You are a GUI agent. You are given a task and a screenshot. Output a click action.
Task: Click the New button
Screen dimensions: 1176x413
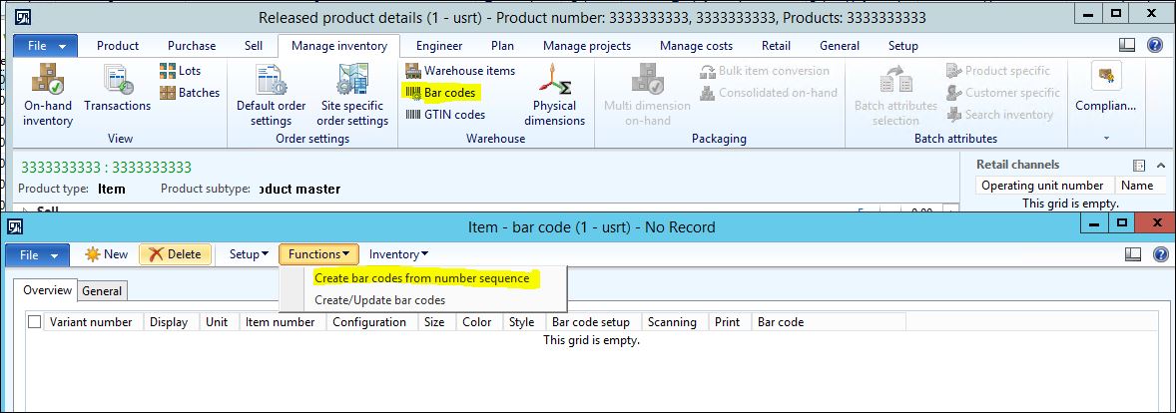point(107,254)
